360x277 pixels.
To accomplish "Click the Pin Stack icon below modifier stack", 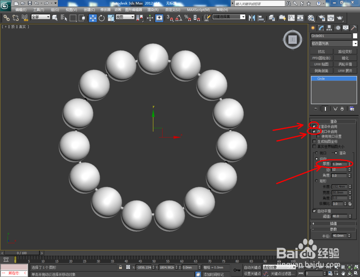I will tap(315, 108).
